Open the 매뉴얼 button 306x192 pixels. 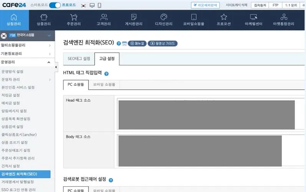point(137,43)
